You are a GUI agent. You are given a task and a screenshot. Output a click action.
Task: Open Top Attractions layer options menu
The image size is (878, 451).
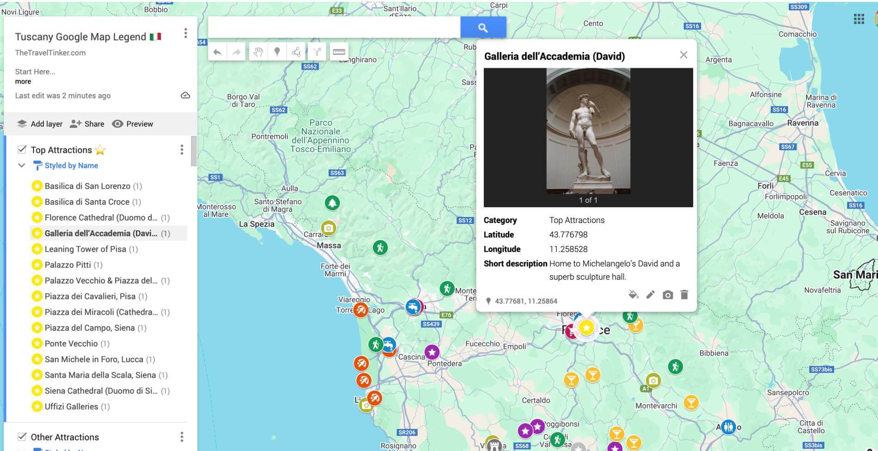pyautogui.click(x=182, y=150)
